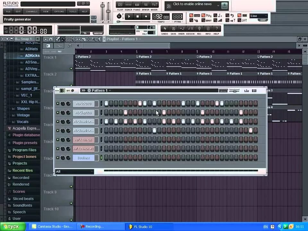The height and width of the screenshot is (231, 308).
Task: Toggle the Playlist snap magnet icon
Action: click(51, 39)
